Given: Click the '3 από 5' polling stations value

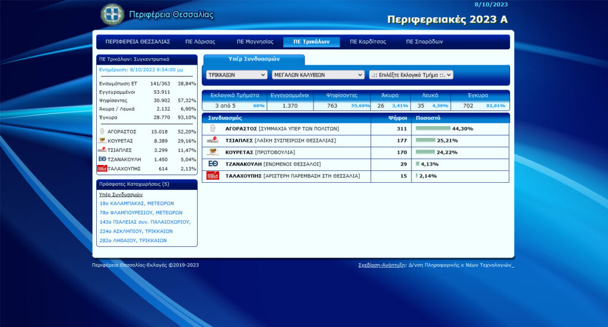Looking at the screenshot, I should click(x=225, y=106).
